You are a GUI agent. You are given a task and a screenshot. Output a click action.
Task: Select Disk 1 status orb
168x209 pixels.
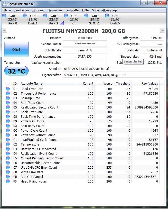tap(25, 16)
